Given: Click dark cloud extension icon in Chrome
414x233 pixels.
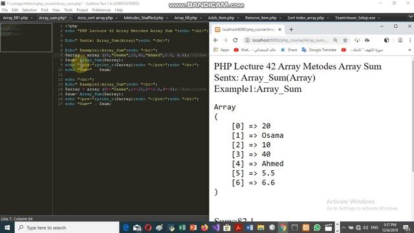Looking at the screenshot, I should 367,40.
